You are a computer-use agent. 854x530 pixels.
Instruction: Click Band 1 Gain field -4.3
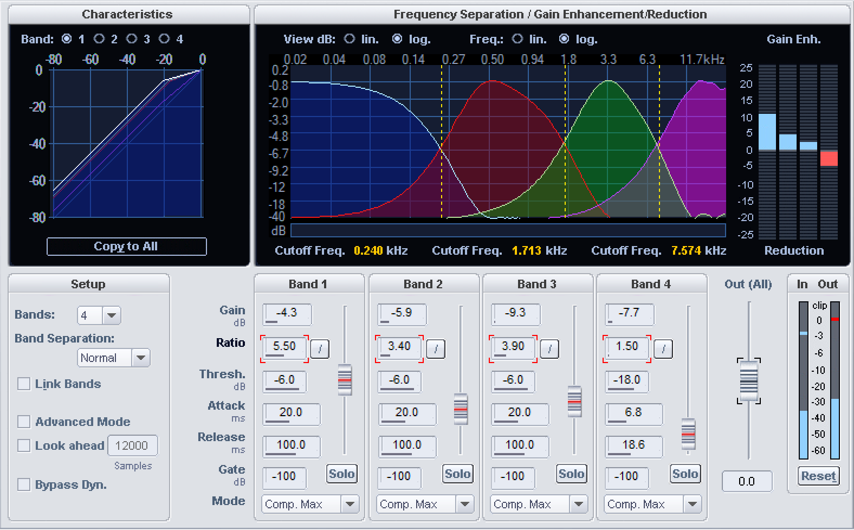click(287, 314)
